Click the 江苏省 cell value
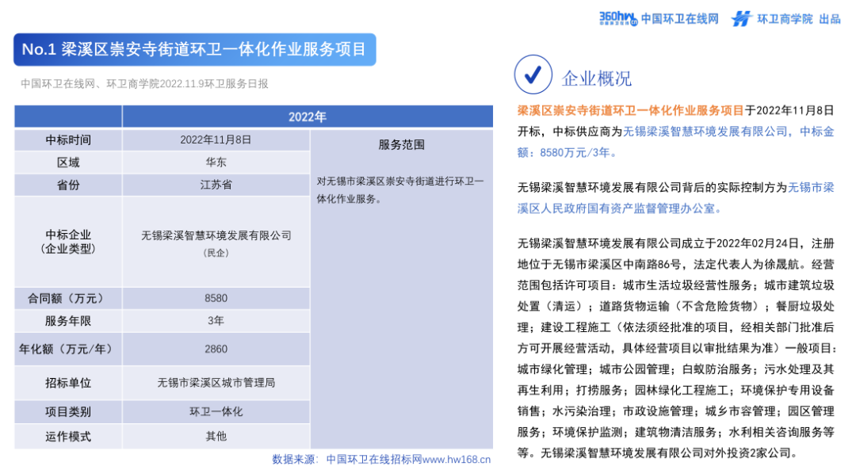This screenshot has height=470, width=856. pyautogui.click(x=216, y=185)
